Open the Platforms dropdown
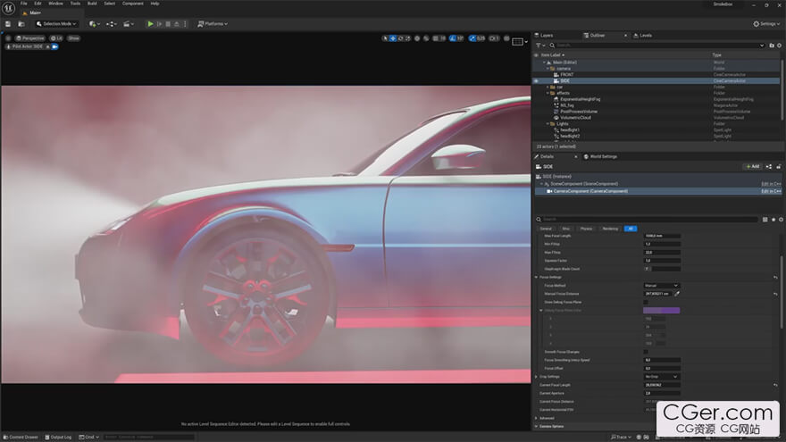Viewport: 786px width, 442px height. click(x=213, y=23)
